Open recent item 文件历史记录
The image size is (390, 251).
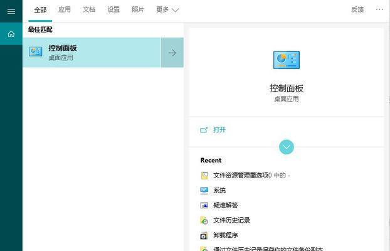[x=231, y=220]
